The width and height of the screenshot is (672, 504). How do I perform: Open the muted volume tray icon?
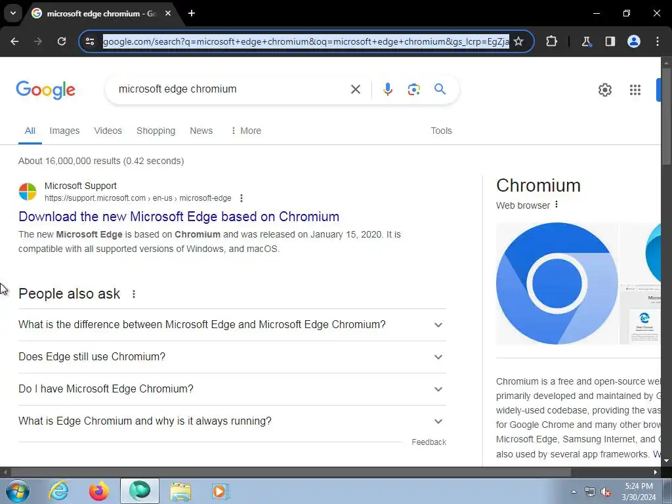(606, 492)
